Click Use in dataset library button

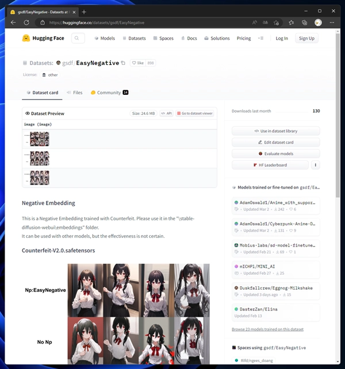(x=276, y=131)
